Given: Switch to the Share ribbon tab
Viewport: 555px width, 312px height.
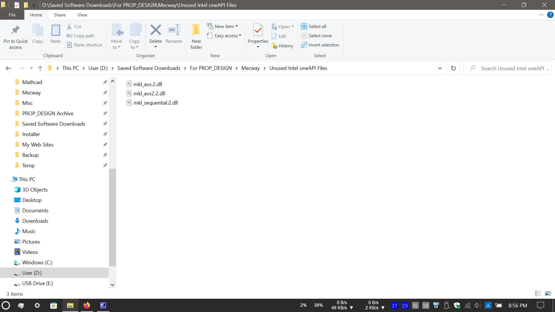Looking at the screenshot, I should coord(60,15).
